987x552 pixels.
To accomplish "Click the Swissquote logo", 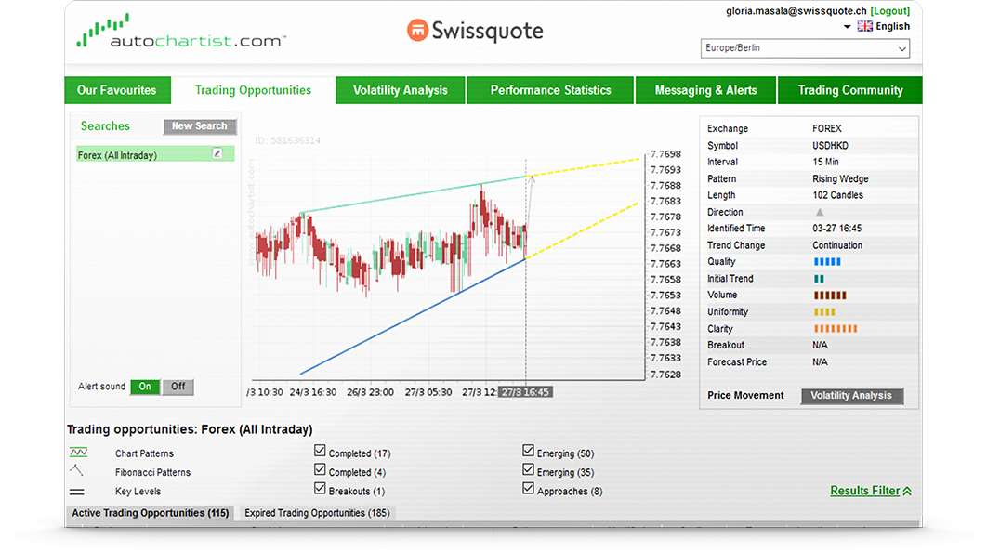I will pyautogui.click(x=475, y=31).
